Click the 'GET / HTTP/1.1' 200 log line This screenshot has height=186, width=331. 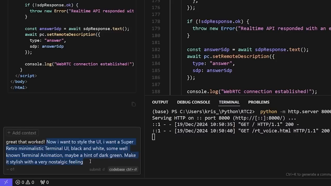(x=225, y=124)
